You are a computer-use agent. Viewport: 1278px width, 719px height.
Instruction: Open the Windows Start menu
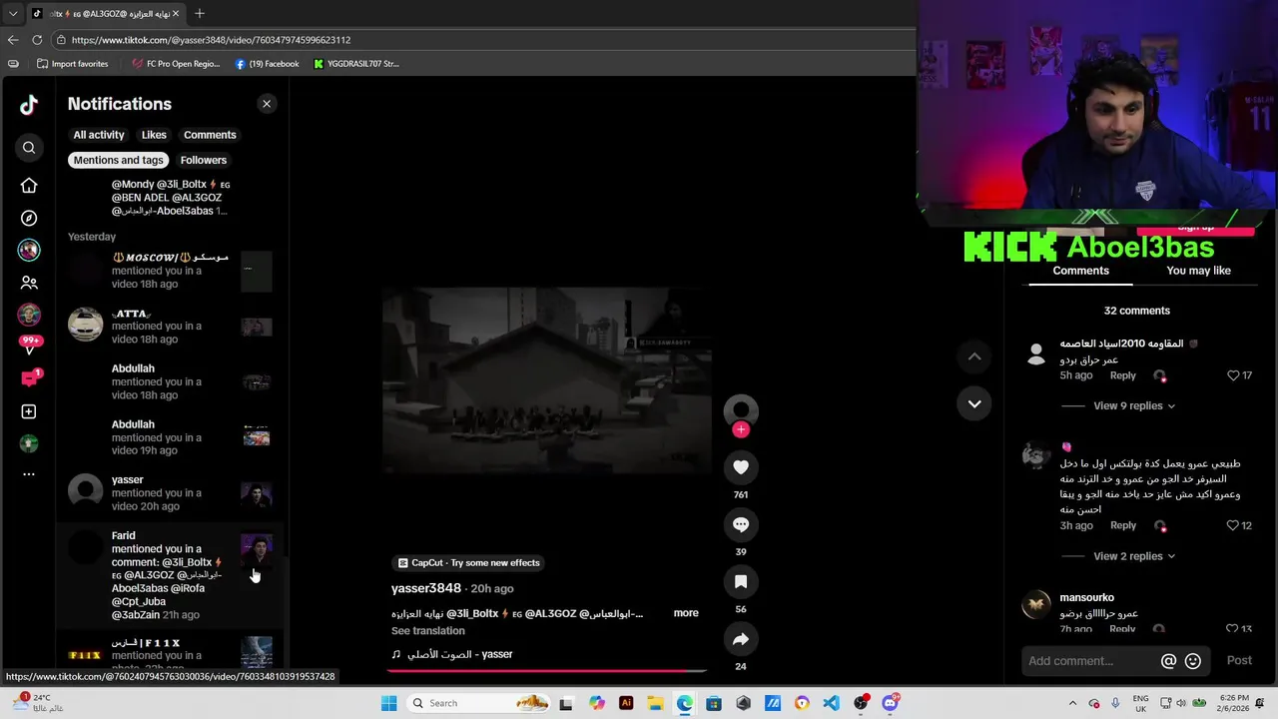tap(388, 703)
